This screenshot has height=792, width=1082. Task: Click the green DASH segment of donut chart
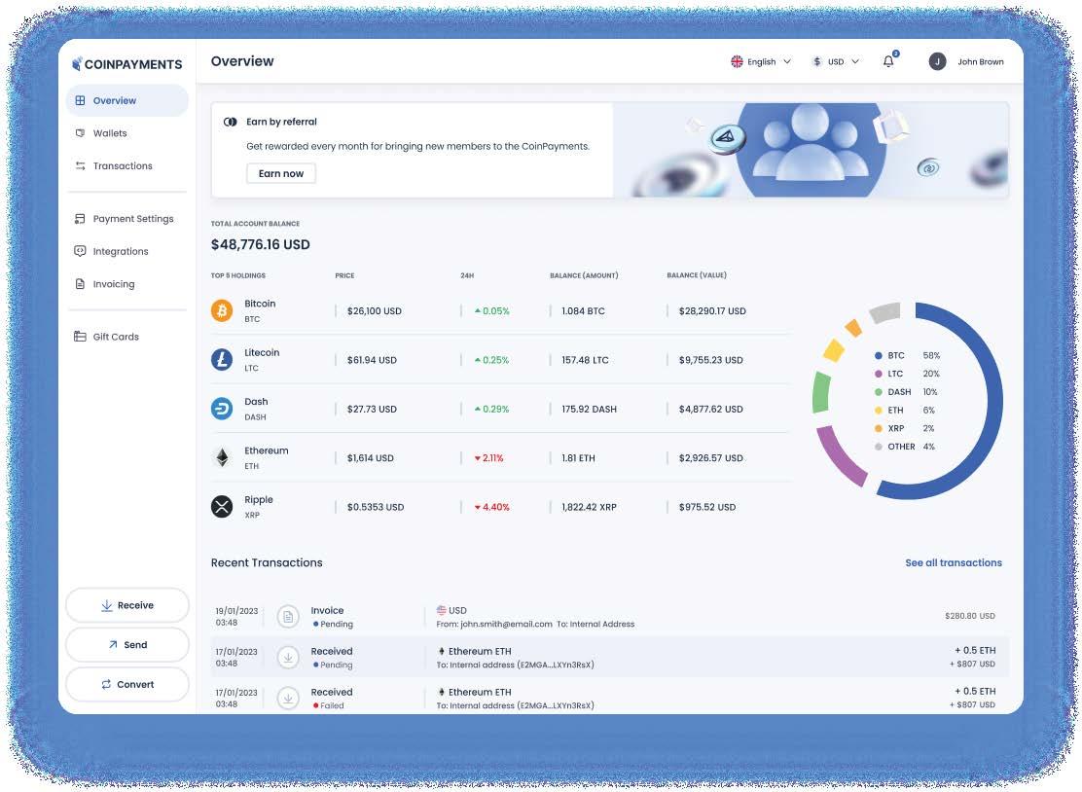click(x=821, y=392)
